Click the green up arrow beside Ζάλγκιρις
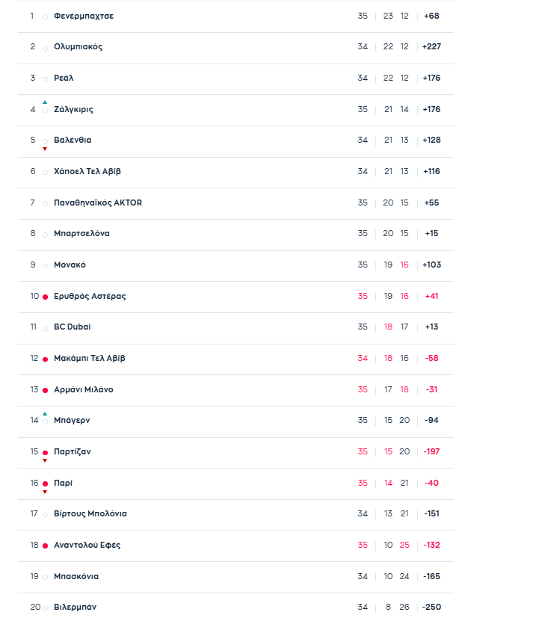536x618 pixels. (45, 102)
